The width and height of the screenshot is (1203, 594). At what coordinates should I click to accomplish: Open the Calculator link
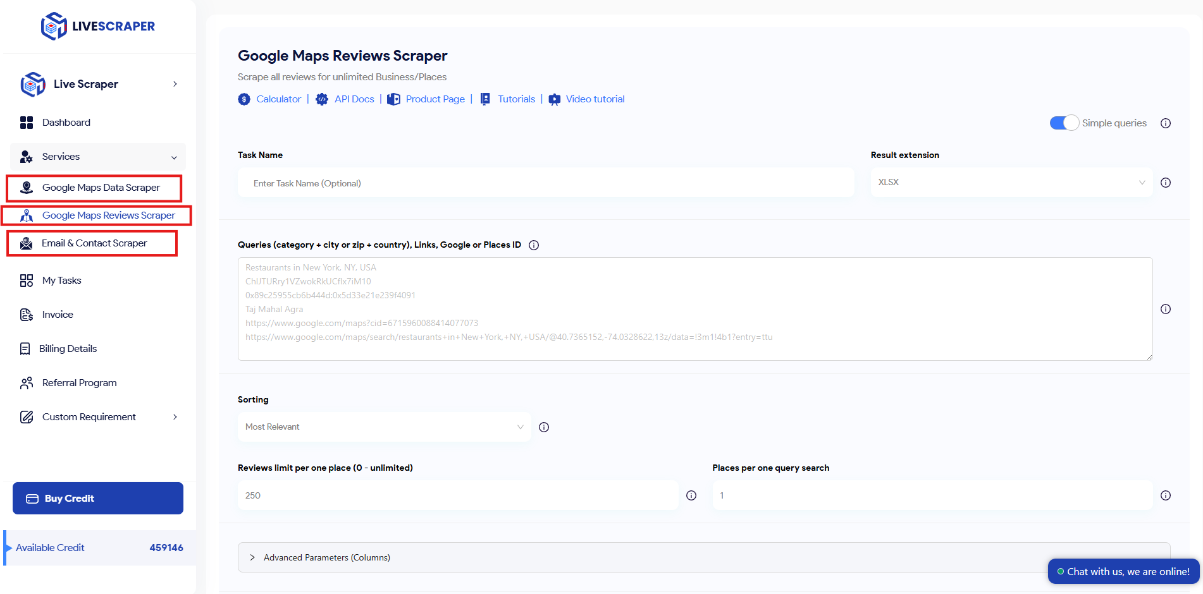coord(279,99)
